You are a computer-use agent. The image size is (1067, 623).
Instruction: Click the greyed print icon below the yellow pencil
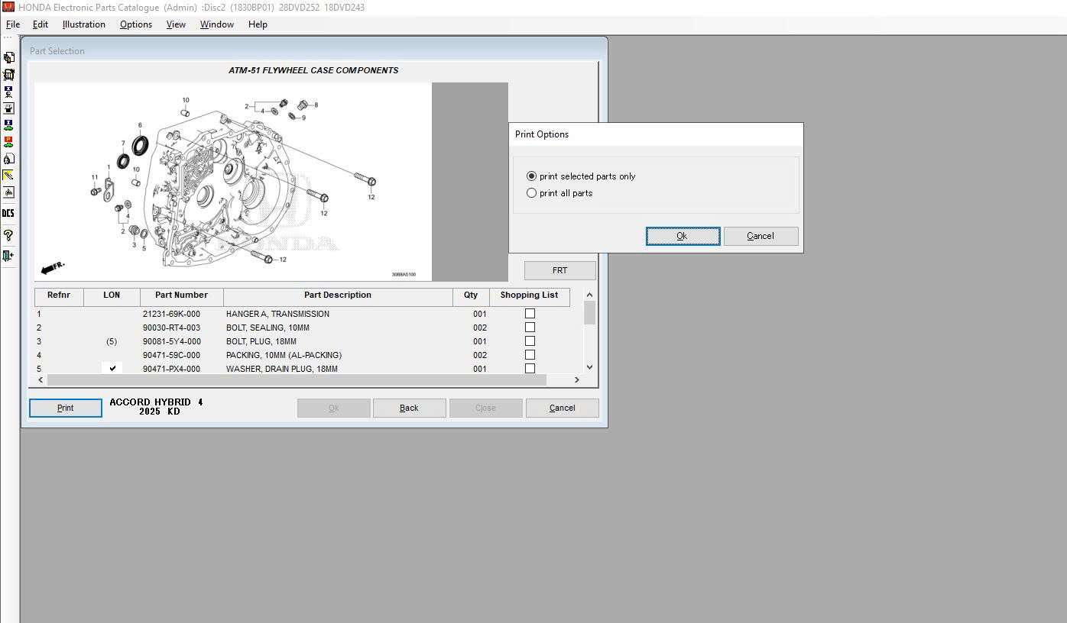click(8, 192)
